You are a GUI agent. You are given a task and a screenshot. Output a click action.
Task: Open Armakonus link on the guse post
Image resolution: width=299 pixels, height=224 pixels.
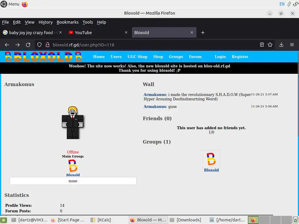click(x=155, y=106)
